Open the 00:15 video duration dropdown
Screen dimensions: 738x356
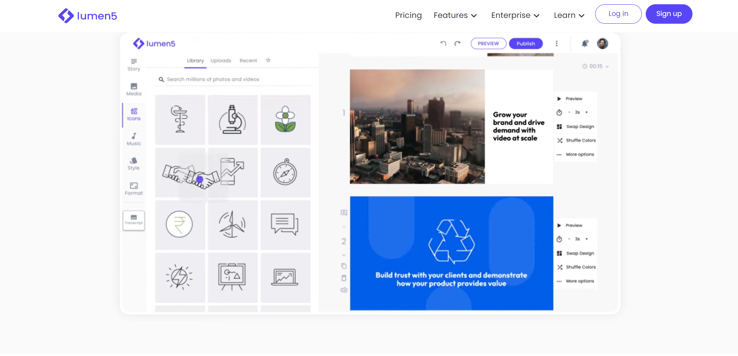click(596, 66)
